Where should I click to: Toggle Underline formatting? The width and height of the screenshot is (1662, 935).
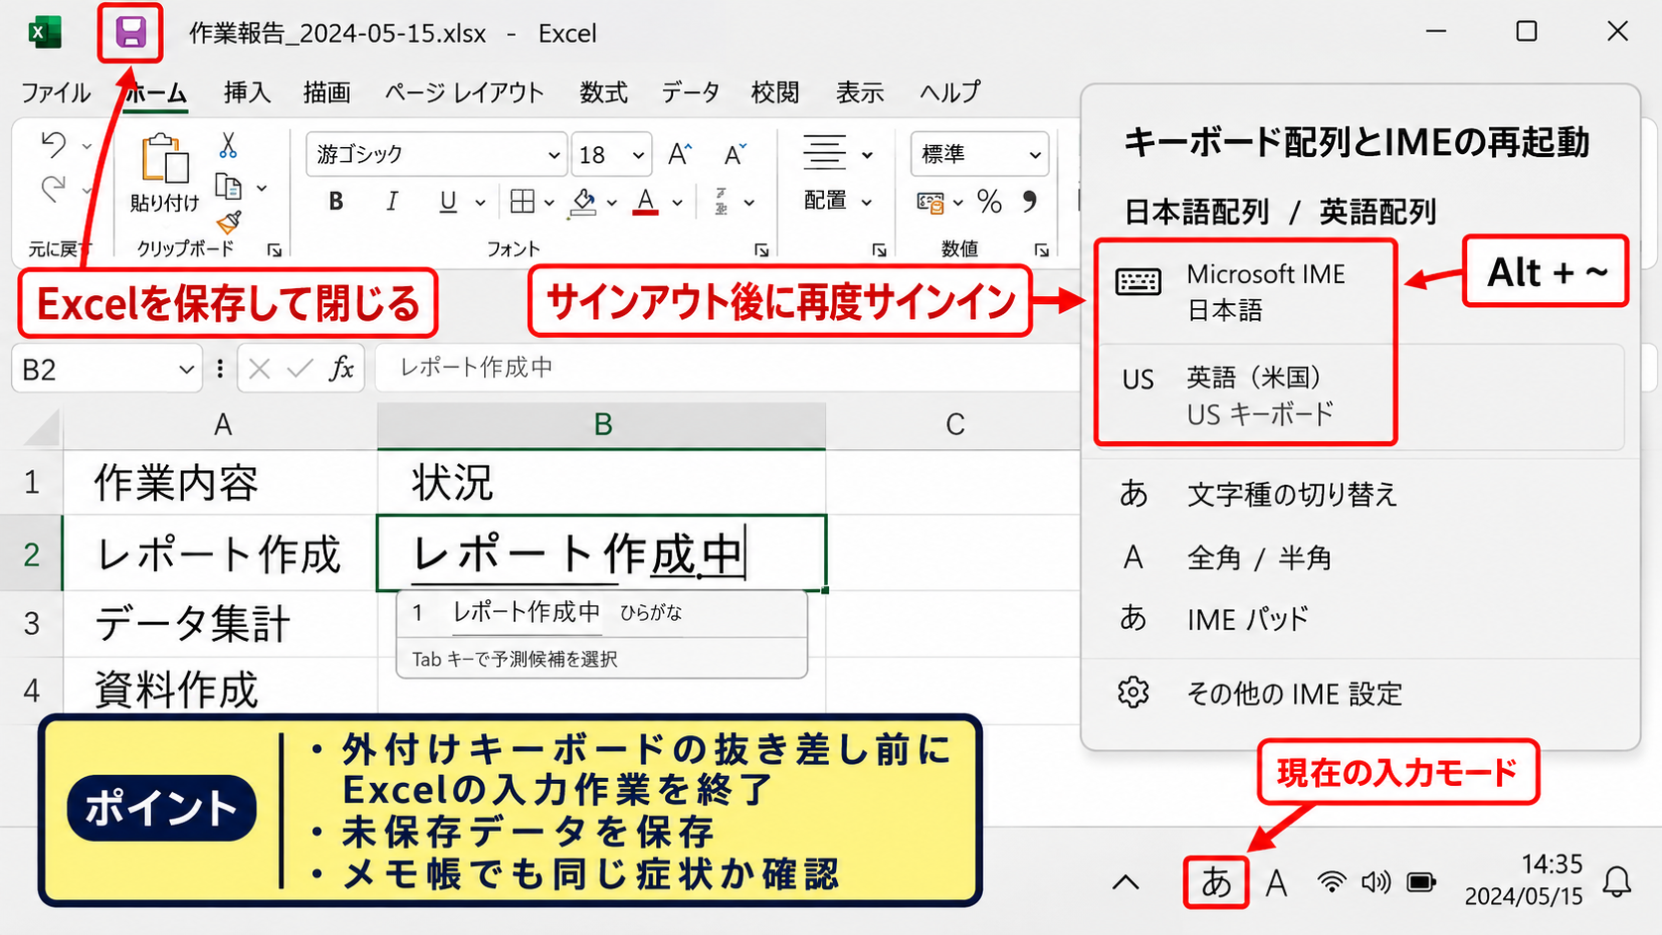(448, 202)
